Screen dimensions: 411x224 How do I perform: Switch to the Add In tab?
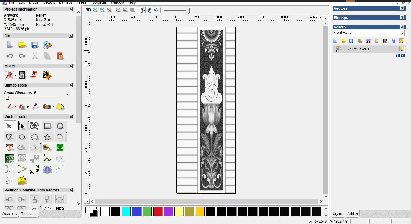point(352,214)
